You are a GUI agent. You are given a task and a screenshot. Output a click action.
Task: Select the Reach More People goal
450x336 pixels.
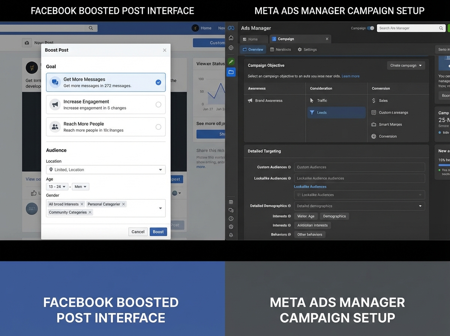[105, 126]
